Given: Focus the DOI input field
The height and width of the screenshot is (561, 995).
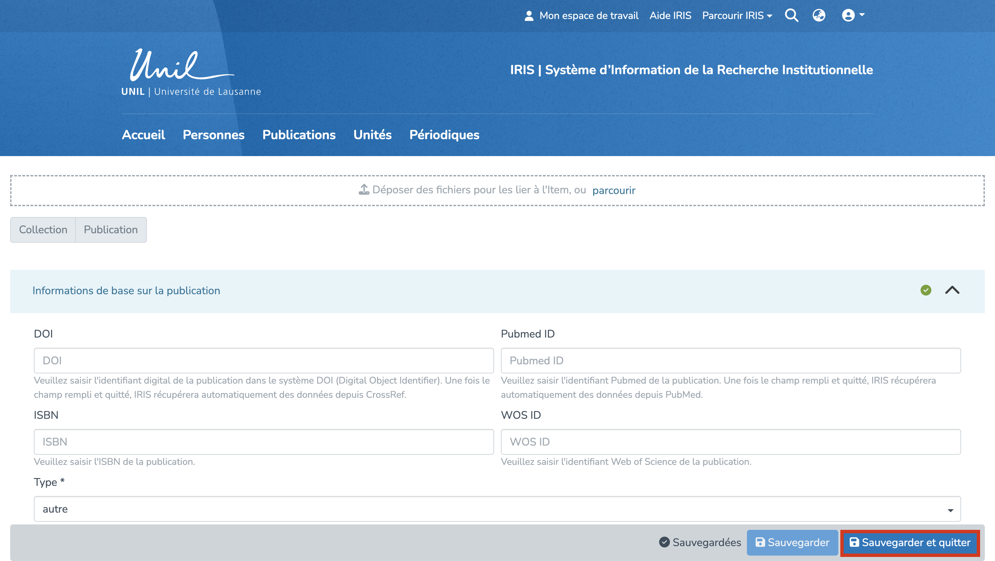Looking at the screenshot, I should click(263, 361).
